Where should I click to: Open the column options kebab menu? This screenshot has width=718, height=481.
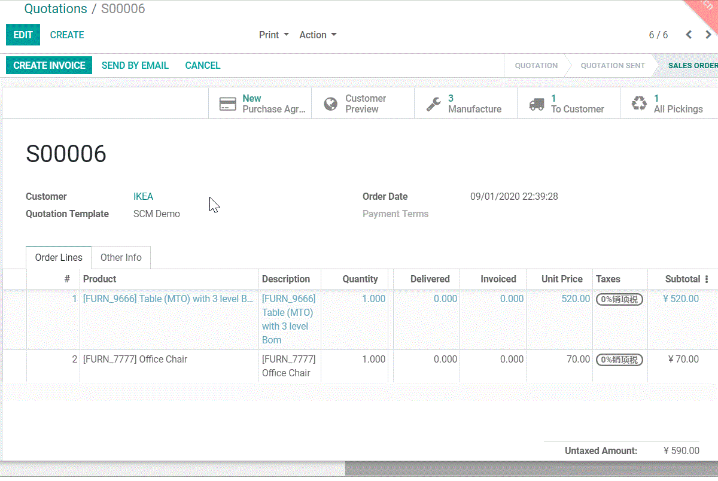707,279
